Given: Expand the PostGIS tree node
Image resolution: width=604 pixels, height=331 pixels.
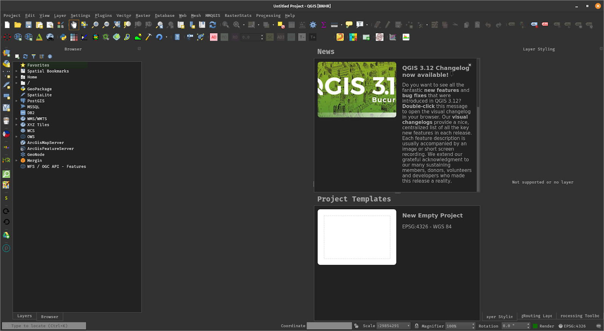Looking at the screenshot, I should coord(17,101).
